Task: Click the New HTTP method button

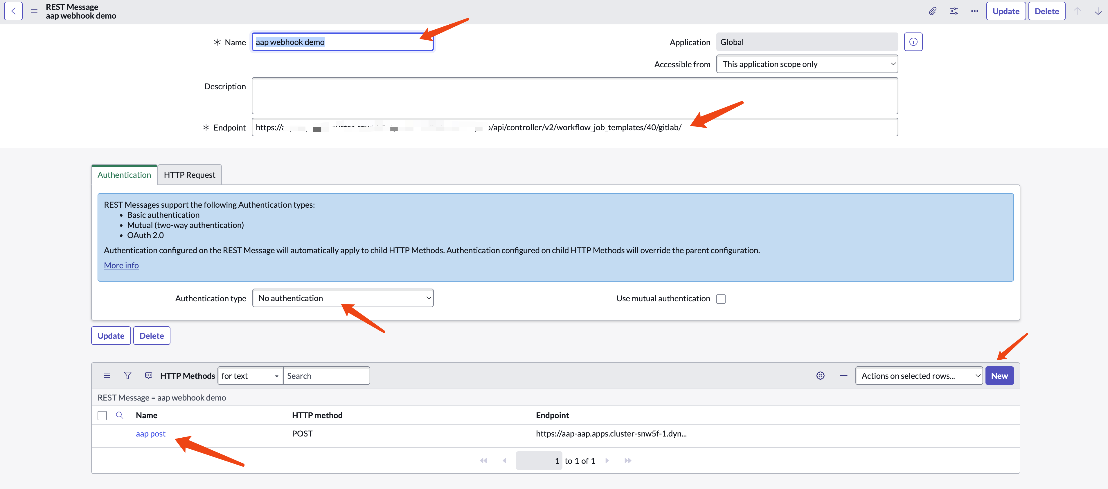Action: [x=999, y=376]
